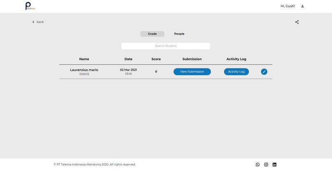Select the Date column header
This screenshot has width=332, height=170.
click(x=129, y=59)
